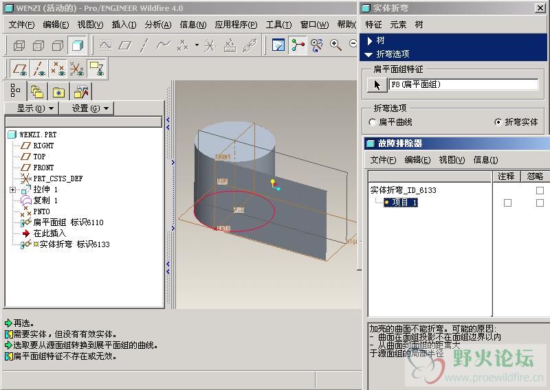Select the 扁平曲线 radio option
This screenshot has width=550, height=390.
tap(373, 122)
